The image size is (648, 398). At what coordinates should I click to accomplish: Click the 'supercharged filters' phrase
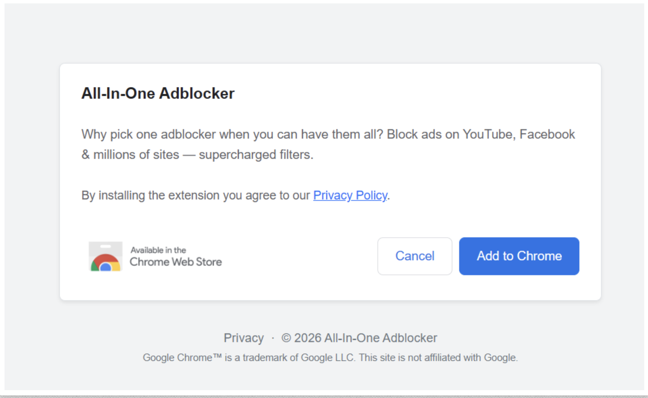point(255,155)
